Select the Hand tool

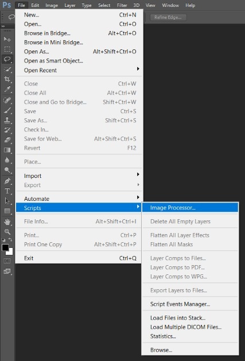pos(7,222)
